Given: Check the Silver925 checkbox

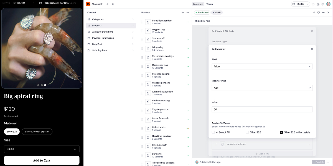Looking at the screenshot, I should (247, 132).
